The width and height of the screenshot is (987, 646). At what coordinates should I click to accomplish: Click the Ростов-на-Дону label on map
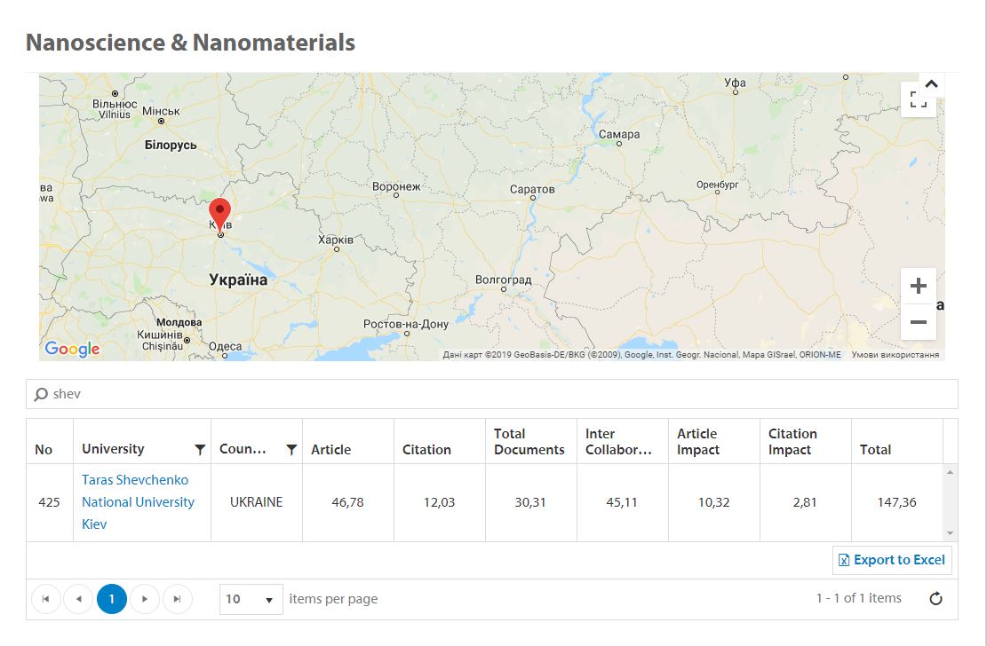406,324
